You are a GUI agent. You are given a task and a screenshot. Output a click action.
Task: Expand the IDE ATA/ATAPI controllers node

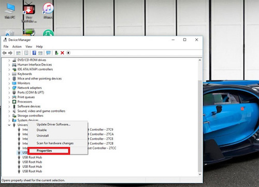tap(9, 69)
